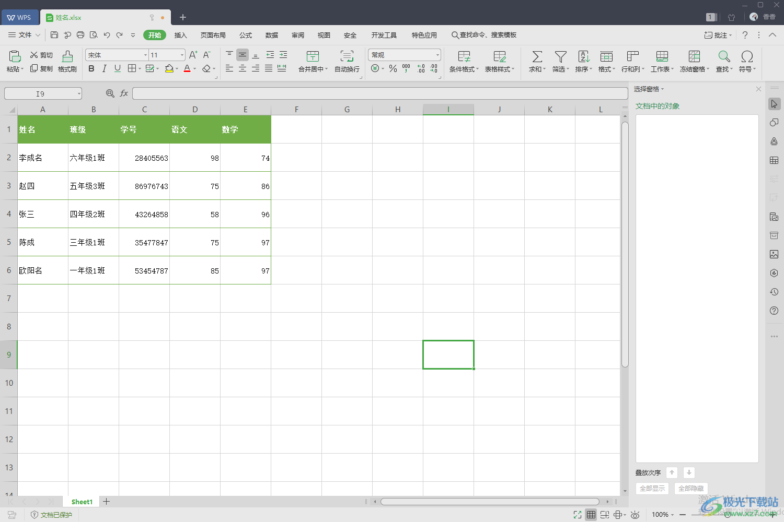Toggle horizontal center alignment
784x522 pixels.
point(243,68)
